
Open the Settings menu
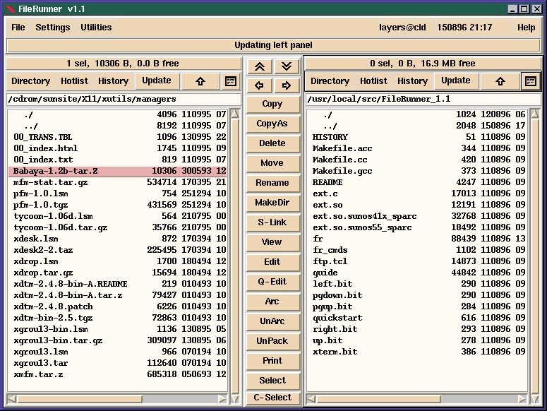coord(53,28)
